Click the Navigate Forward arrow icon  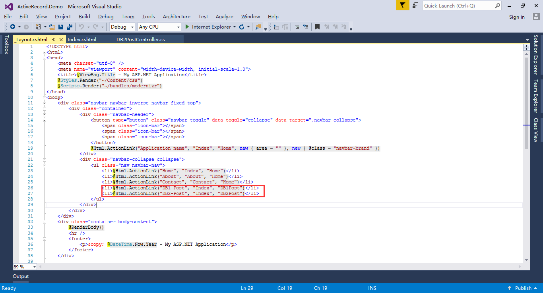click(26, 27)
